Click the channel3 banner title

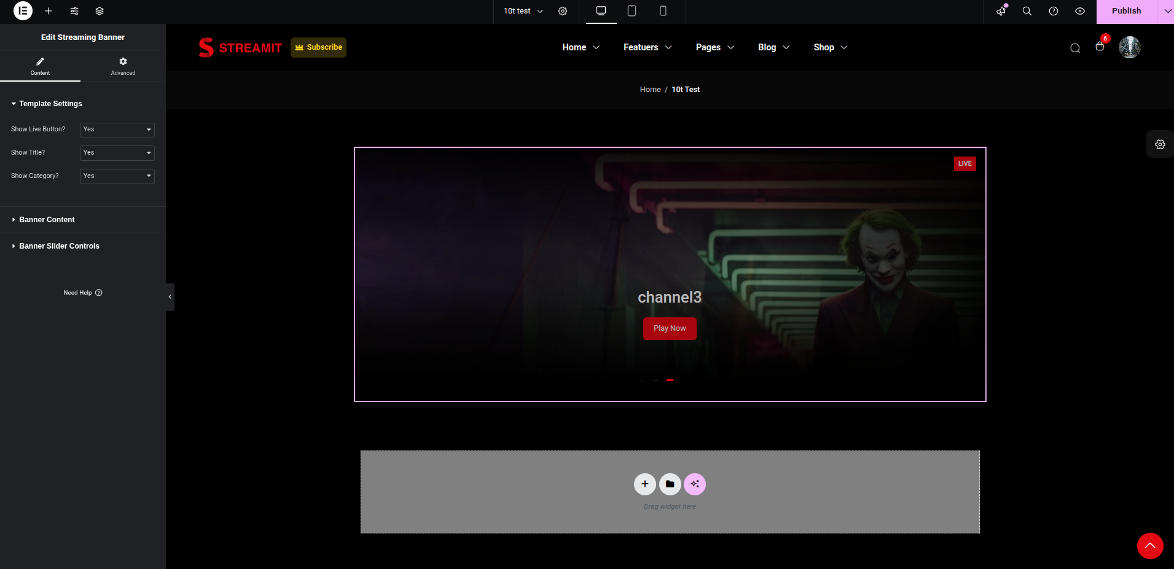(x=670, y=298)
